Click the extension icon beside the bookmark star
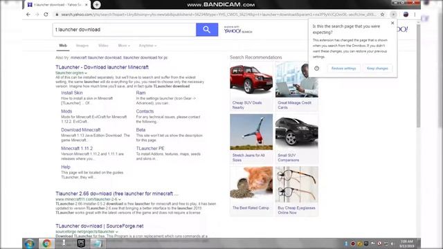The width and height of the screenshot is (443, 249). 394,15
